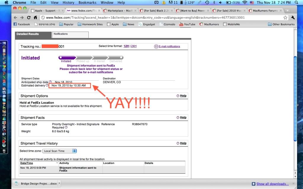303x189 pixels.
Task: Bookmark this page with the star icon
Action: [x=285, y=17]
